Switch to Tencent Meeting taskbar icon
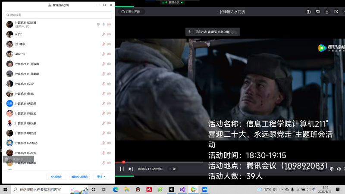345x194 pixels. 204,189
